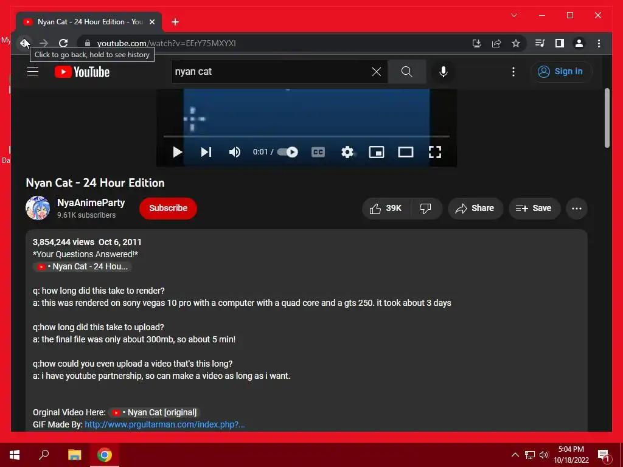This screenshot has height=467, width=623.
Task: Click the 3,854,244 views text
Action: click(63, 242)
